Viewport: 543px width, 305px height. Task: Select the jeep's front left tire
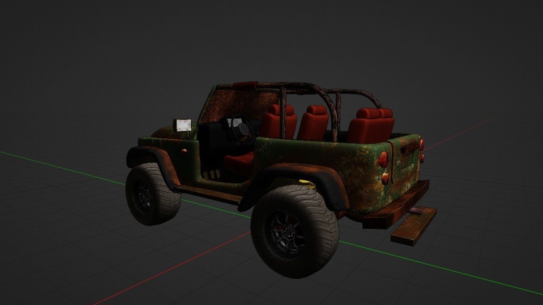click(x=153, y=193)
